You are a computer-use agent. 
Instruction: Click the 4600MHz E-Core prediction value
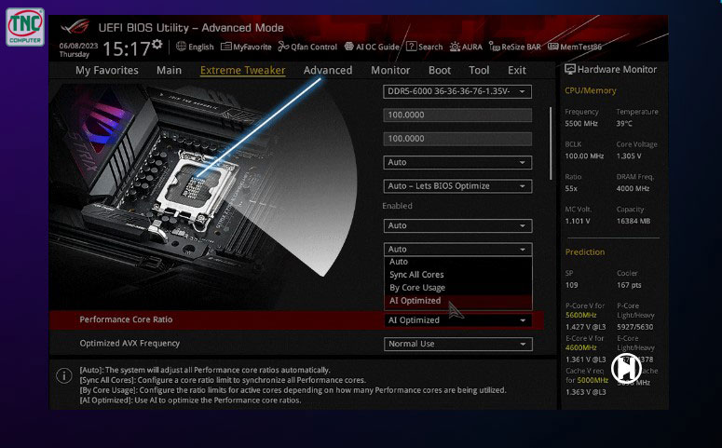pyautogui.click(x=580, y=347)
